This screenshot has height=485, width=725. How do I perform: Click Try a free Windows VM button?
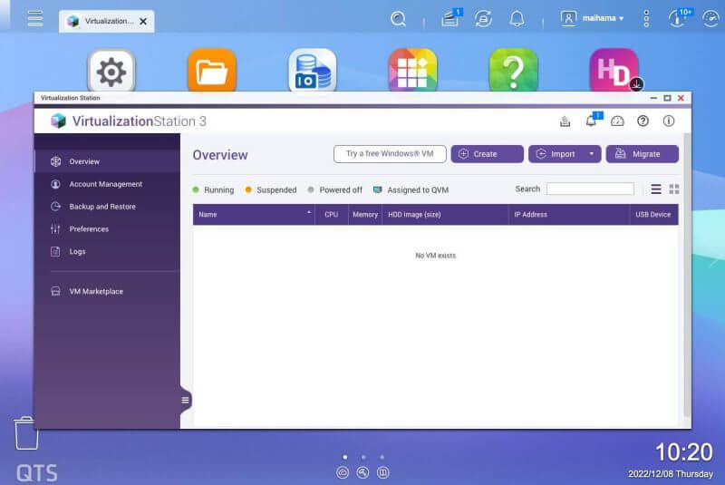390,154
